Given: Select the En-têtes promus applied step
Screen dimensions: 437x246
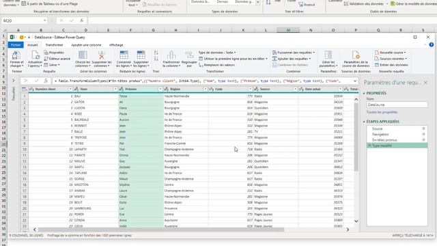Looking at the screenshot, I should pyautogui.click(x=397, y=139).
